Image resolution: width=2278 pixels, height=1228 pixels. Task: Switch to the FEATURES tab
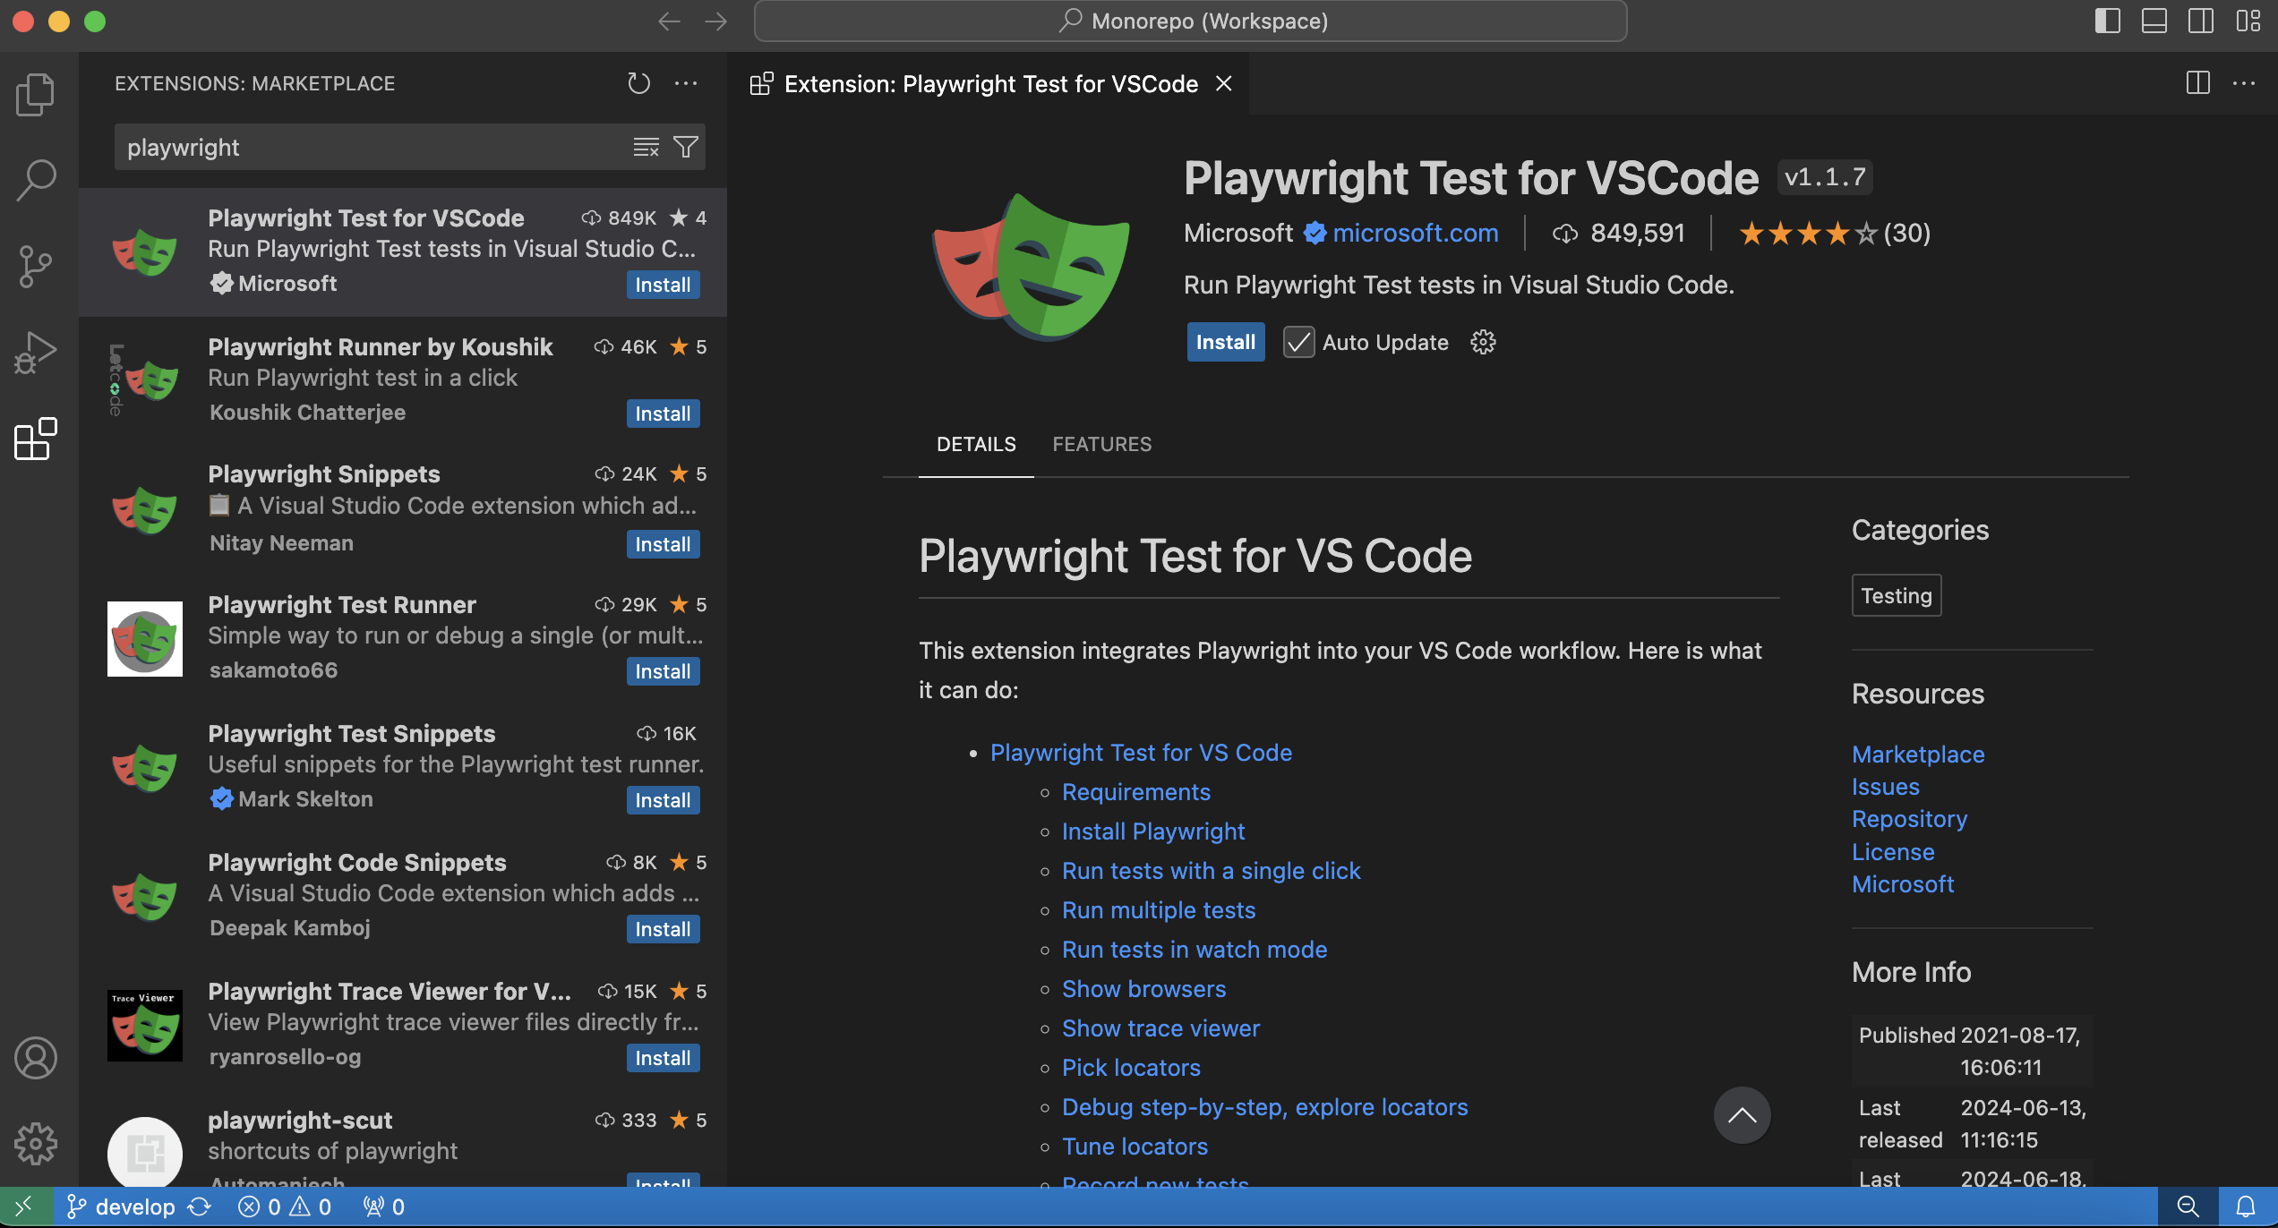coord(1101,444)
